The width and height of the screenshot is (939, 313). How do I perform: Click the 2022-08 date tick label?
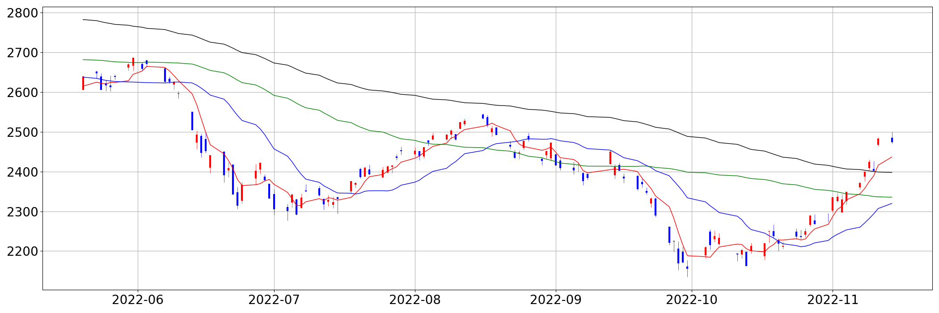415,300
